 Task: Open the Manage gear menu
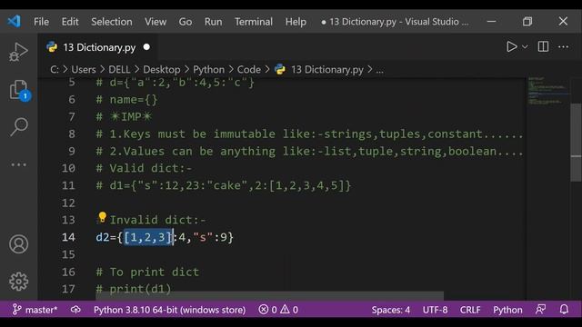click(x=18, y=282)
